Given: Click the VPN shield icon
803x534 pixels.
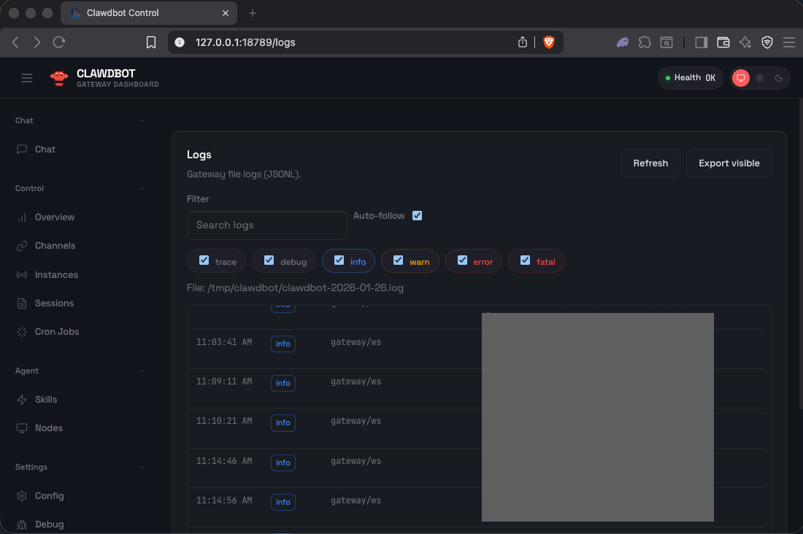Looking at the screenshot, I should [x=767, y=42].
